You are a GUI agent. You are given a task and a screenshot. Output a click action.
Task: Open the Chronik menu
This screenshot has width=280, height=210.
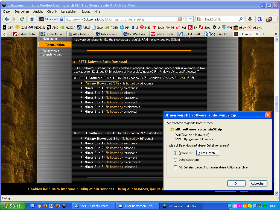click(52, 11)
